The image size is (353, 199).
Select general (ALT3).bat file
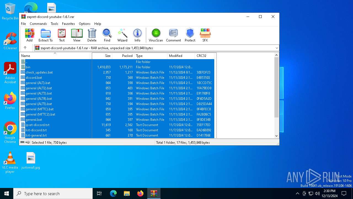pyautogui.click(x=117, y=93)
